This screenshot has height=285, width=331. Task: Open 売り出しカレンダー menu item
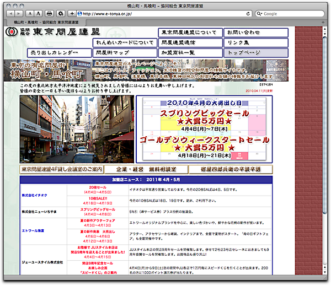[x=60, y=53]
